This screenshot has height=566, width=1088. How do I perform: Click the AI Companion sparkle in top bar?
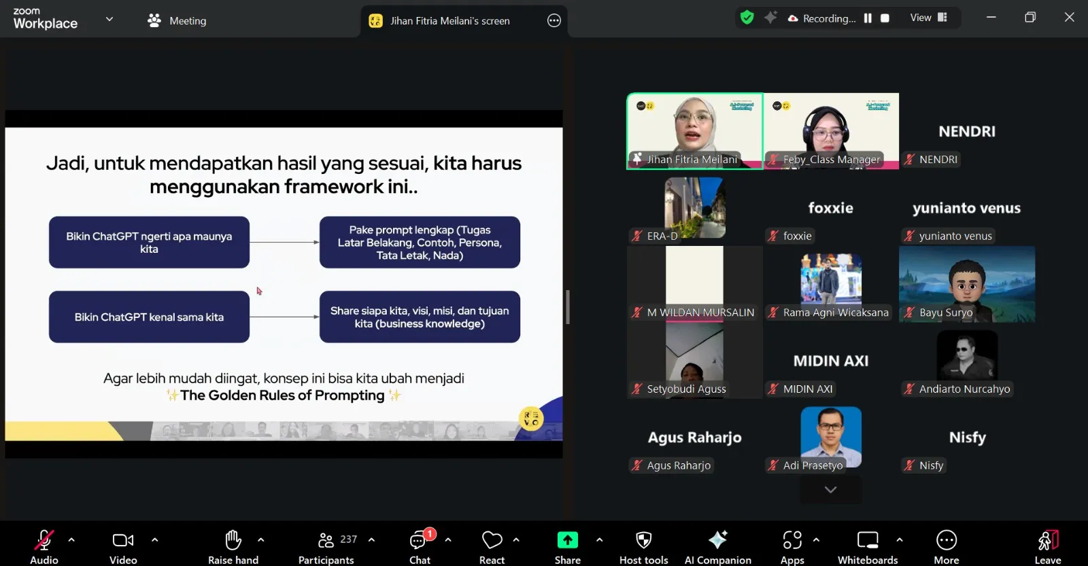click(x=770, y=18)
